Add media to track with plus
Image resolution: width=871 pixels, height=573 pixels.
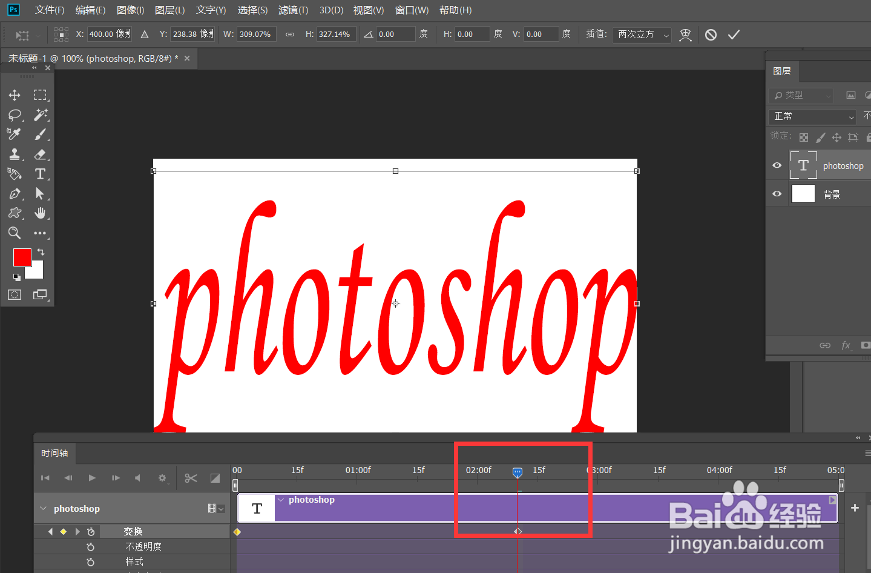[855, 508]
